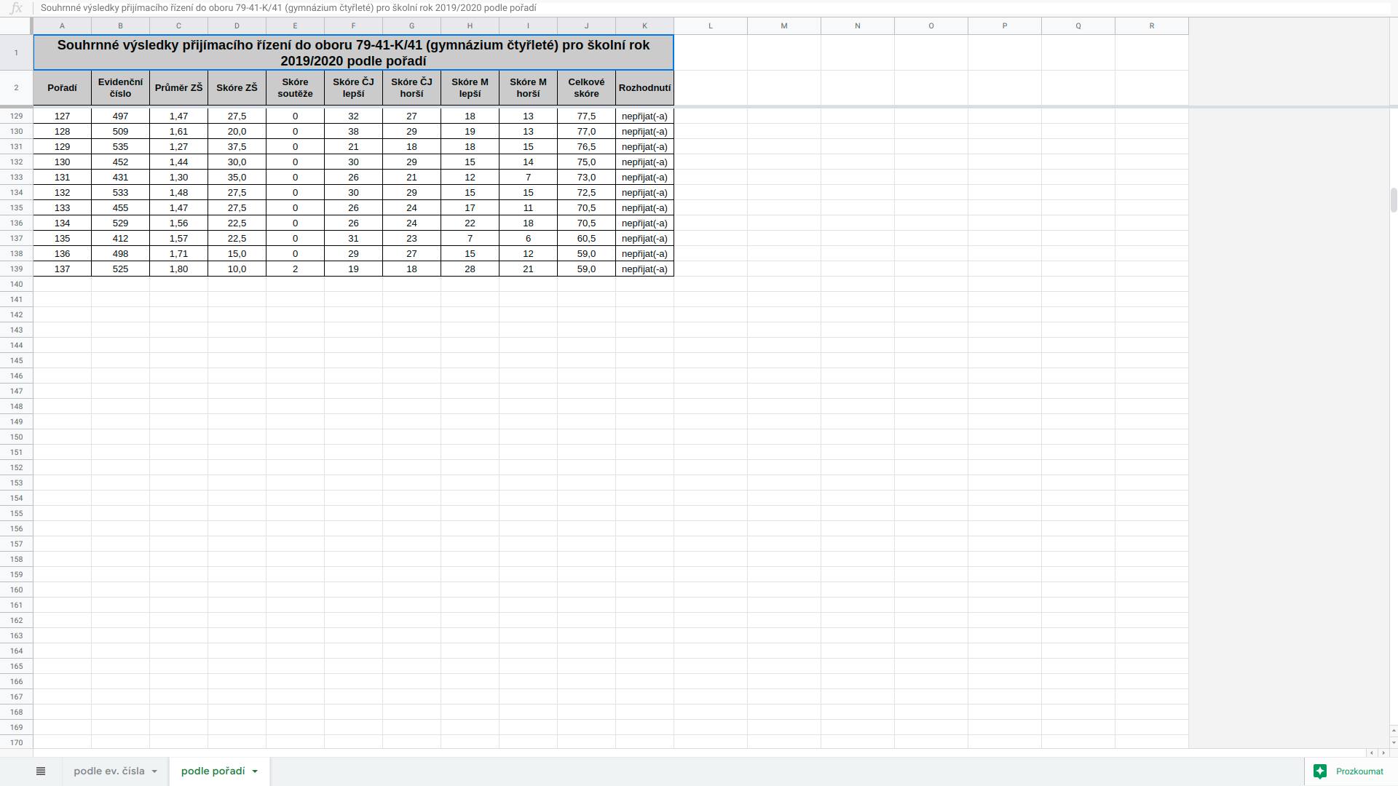
Task: Select column J header
Action: pos(586,25)
